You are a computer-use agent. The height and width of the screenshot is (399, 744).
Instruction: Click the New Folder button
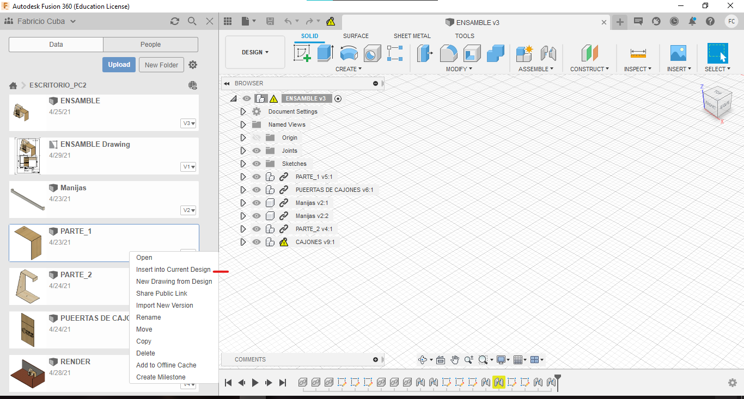coord(162,65)
